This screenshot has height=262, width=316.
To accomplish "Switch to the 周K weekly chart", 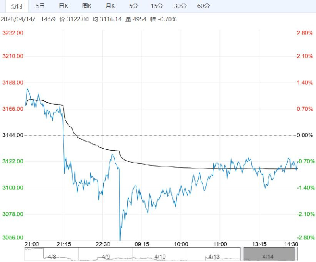I will (86, 6).
